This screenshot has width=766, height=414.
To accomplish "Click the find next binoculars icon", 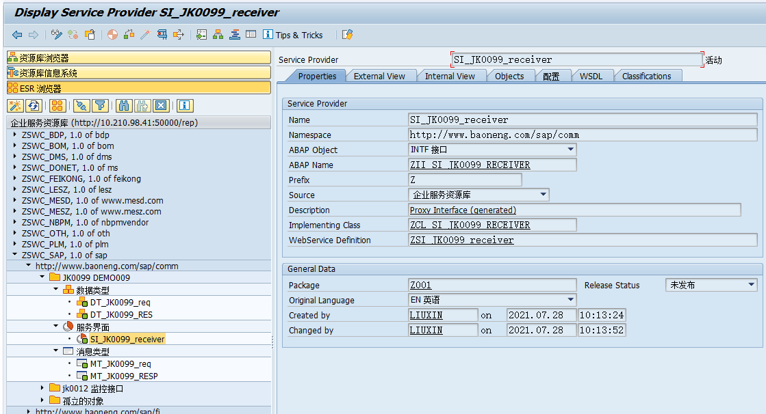I will tap(140, 106).
